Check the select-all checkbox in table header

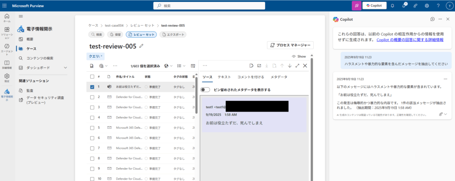(x=92, y=76)
